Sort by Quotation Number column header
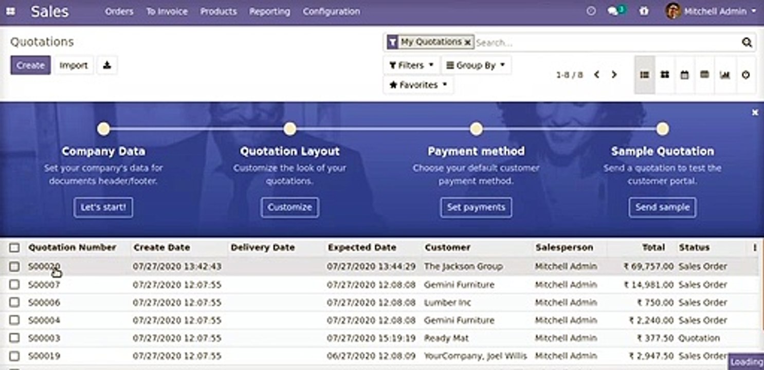 click(72, 248)
